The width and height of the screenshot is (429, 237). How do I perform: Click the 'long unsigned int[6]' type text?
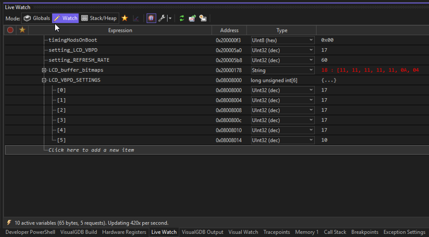pyautogui.click(x=274, y=80)
